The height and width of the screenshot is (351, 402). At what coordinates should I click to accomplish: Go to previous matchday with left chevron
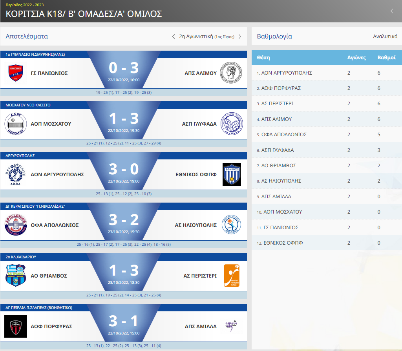tap(174, 37)
